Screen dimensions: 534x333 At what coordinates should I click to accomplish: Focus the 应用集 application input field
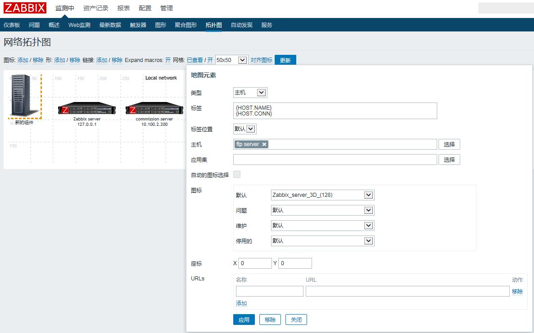335,160
